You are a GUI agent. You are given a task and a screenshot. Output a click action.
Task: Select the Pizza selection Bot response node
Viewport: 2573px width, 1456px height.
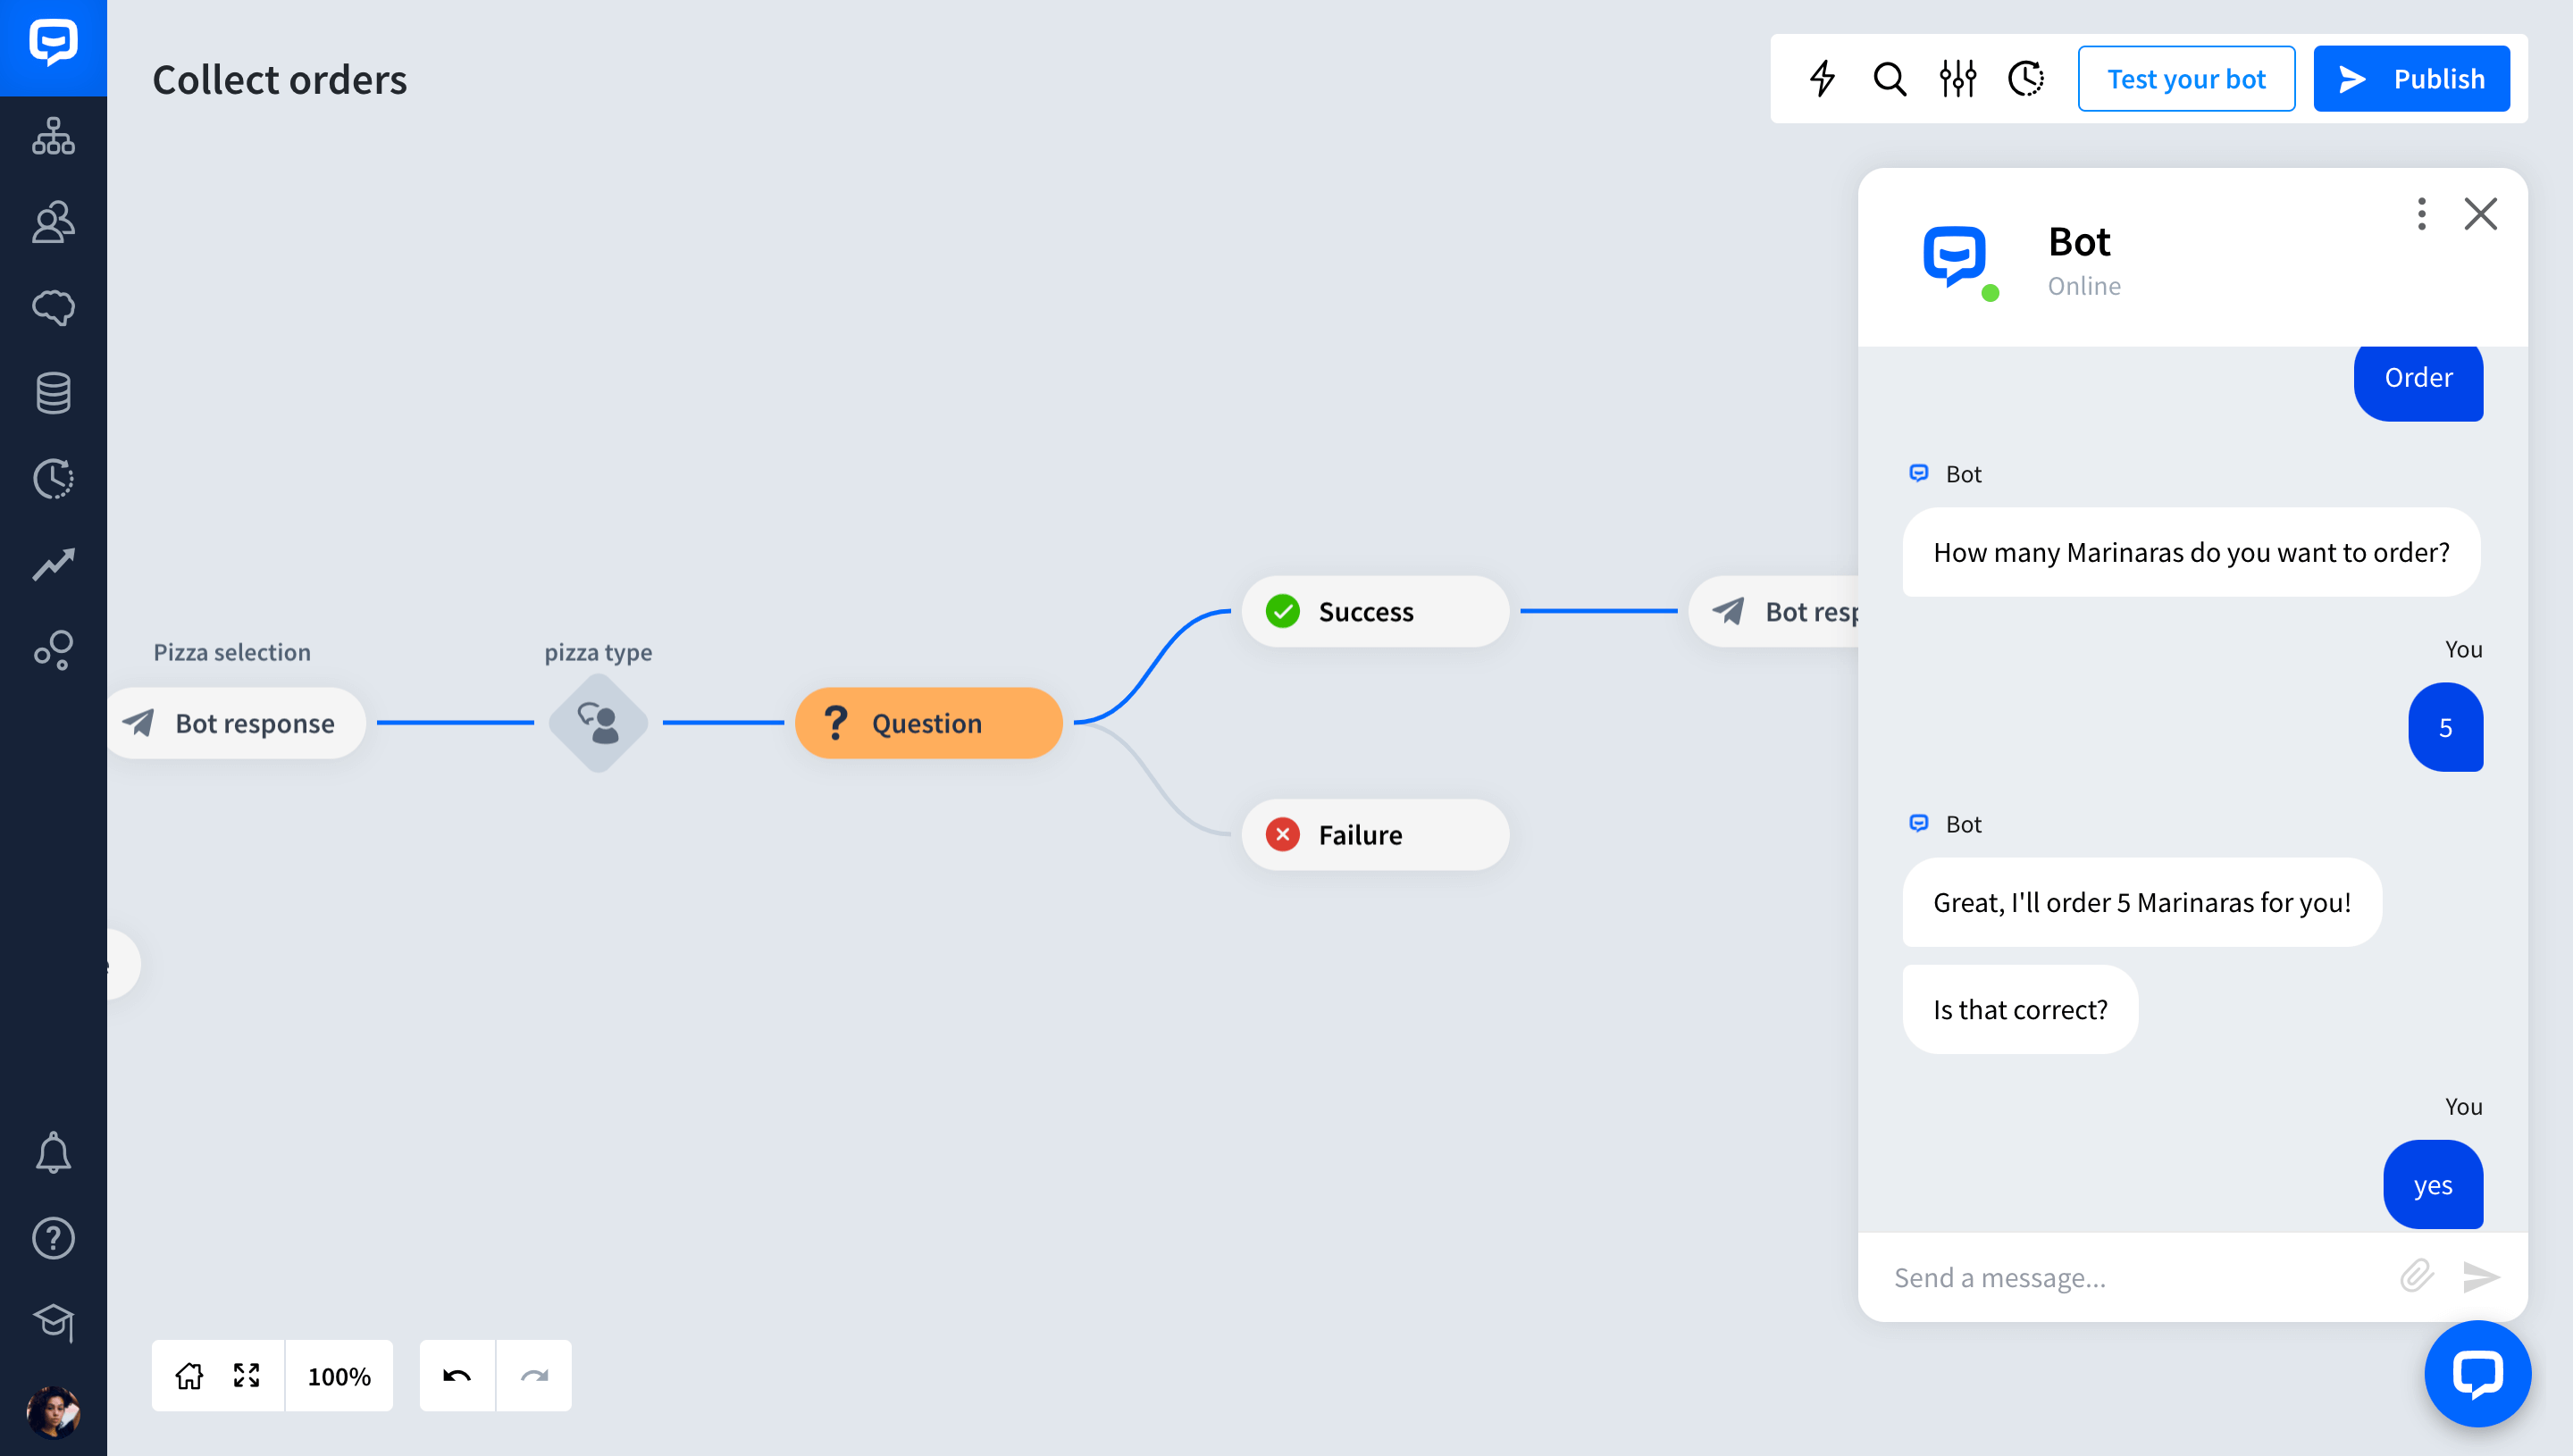coord(235,722)
